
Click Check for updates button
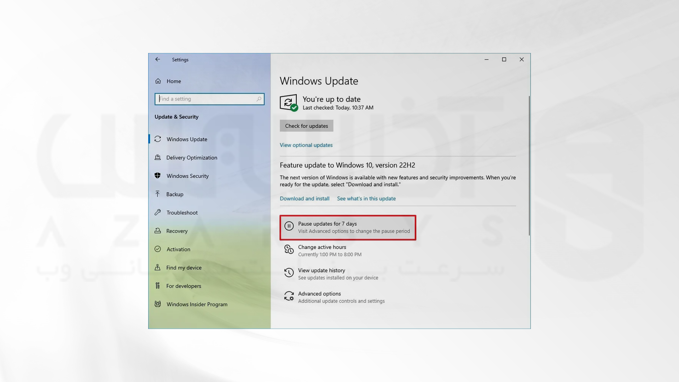click(x=306, y=126)
